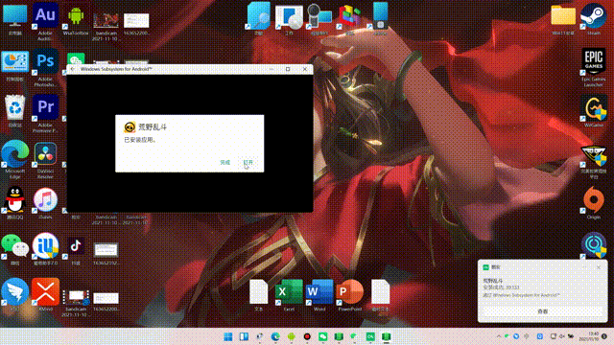Click the 完成 button in install dialog

coord(224,162)
